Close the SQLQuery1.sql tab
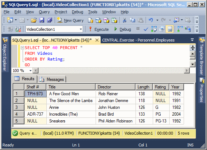 click(x=97, y=40)
